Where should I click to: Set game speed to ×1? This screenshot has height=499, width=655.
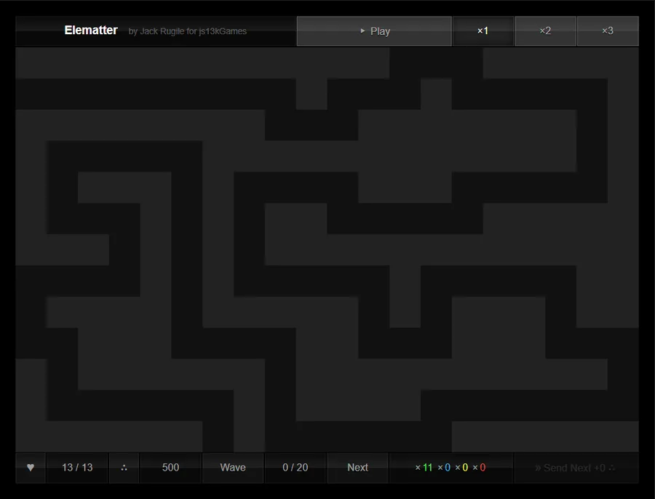(x=483, y=31)
